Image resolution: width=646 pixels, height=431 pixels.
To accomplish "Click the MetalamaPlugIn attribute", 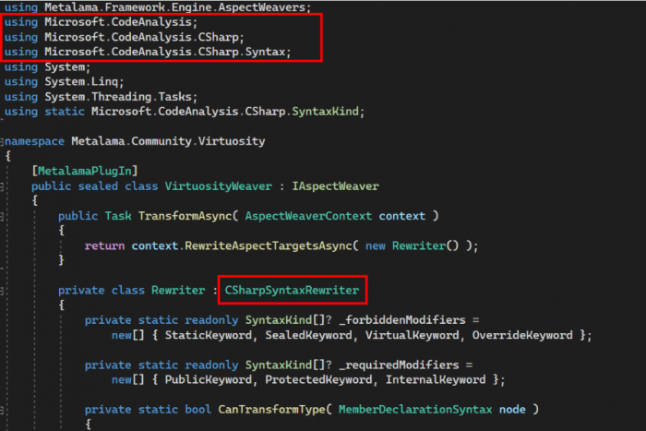I will click(85, 171).
